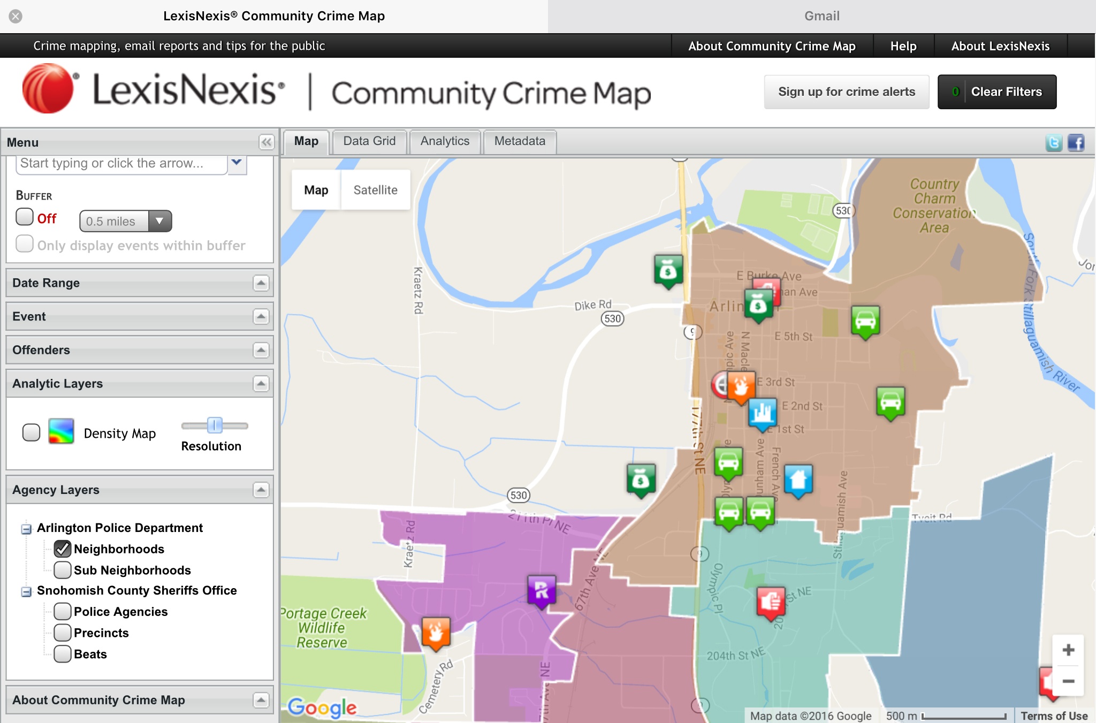The height and width of the screenshot is (723, 1096).
Task: Click the Density Map Resolution slider handle
Action: pos(215,425)
